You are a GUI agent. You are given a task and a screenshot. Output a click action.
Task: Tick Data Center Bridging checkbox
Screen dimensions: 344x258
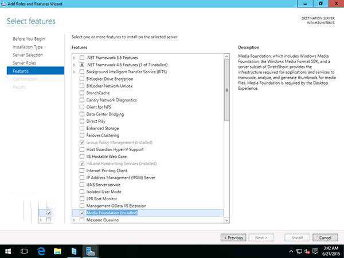(82, 114)
